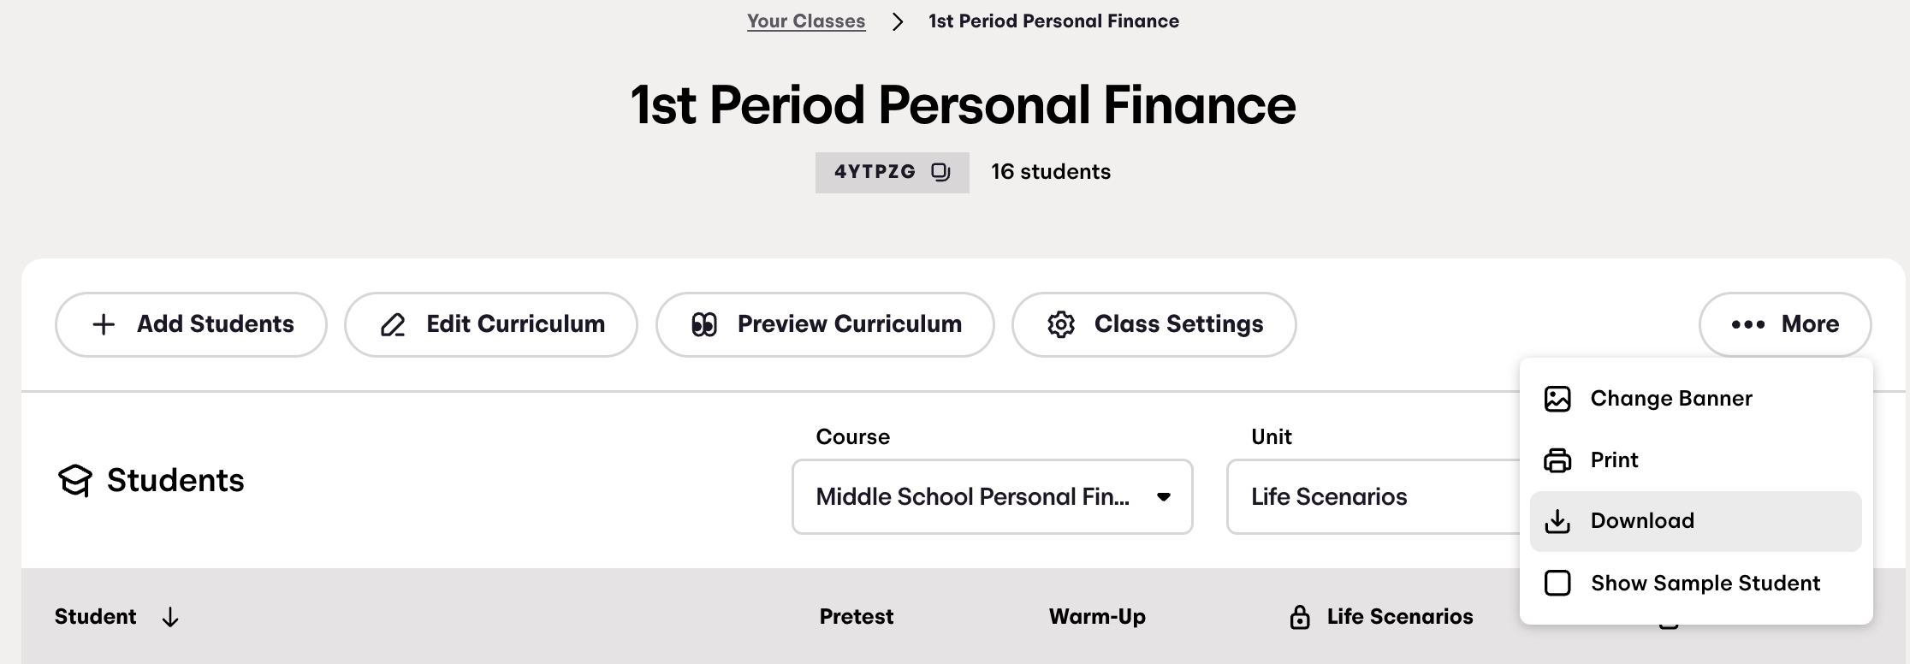This screenshot has height=664, width=1910.
Task: Click the image icon beside Change Banner
Action: pos(1557,399)
